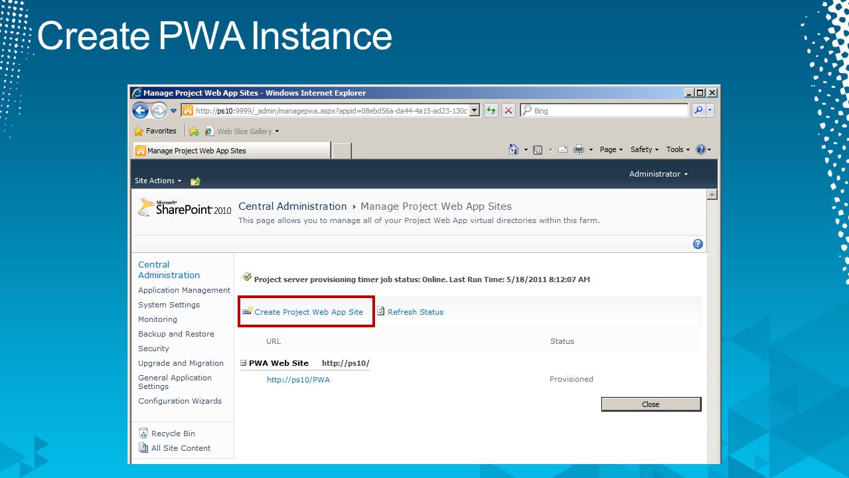Click the search magnifier button
This screenshot has height=478, width=849.
[698, 111]
